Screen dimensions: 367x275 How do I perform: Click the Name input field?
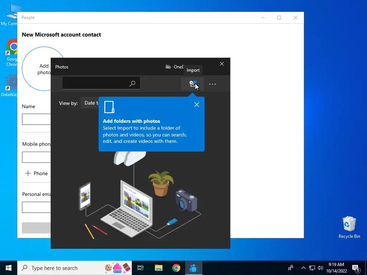coord(37,119)
